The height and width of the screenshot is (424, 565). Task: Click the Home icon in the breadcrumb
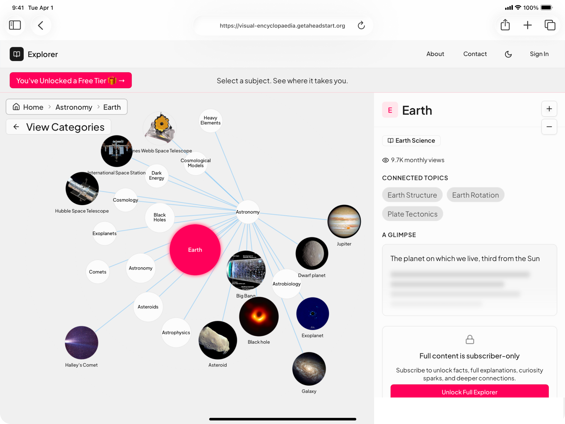[x=16, y=107]
